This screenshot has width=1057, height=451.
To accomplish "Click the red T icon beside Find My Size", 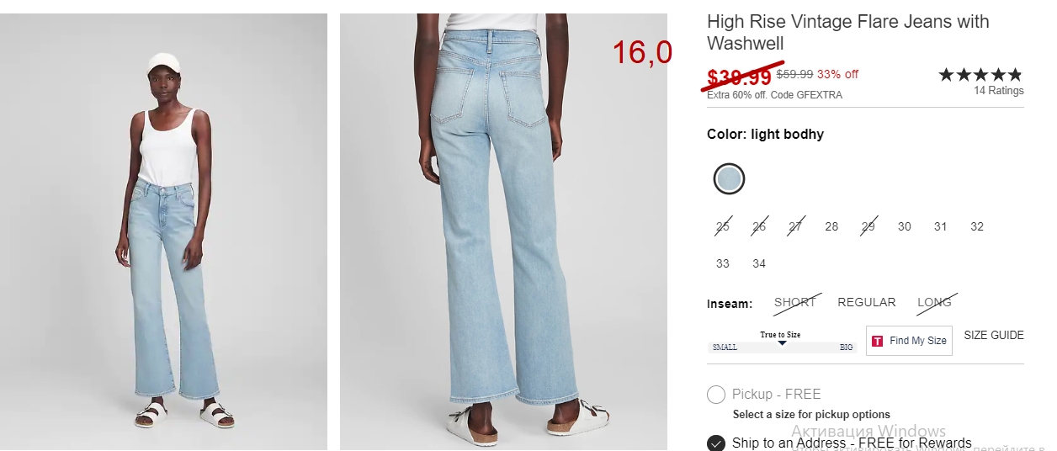I will point(878,341).
